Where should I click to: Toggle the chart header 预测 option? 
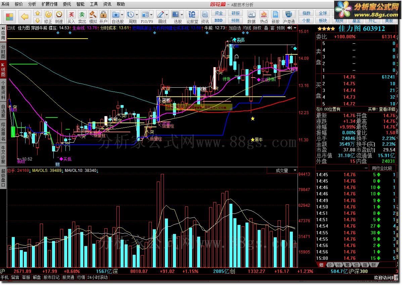[x=281, y=28]
